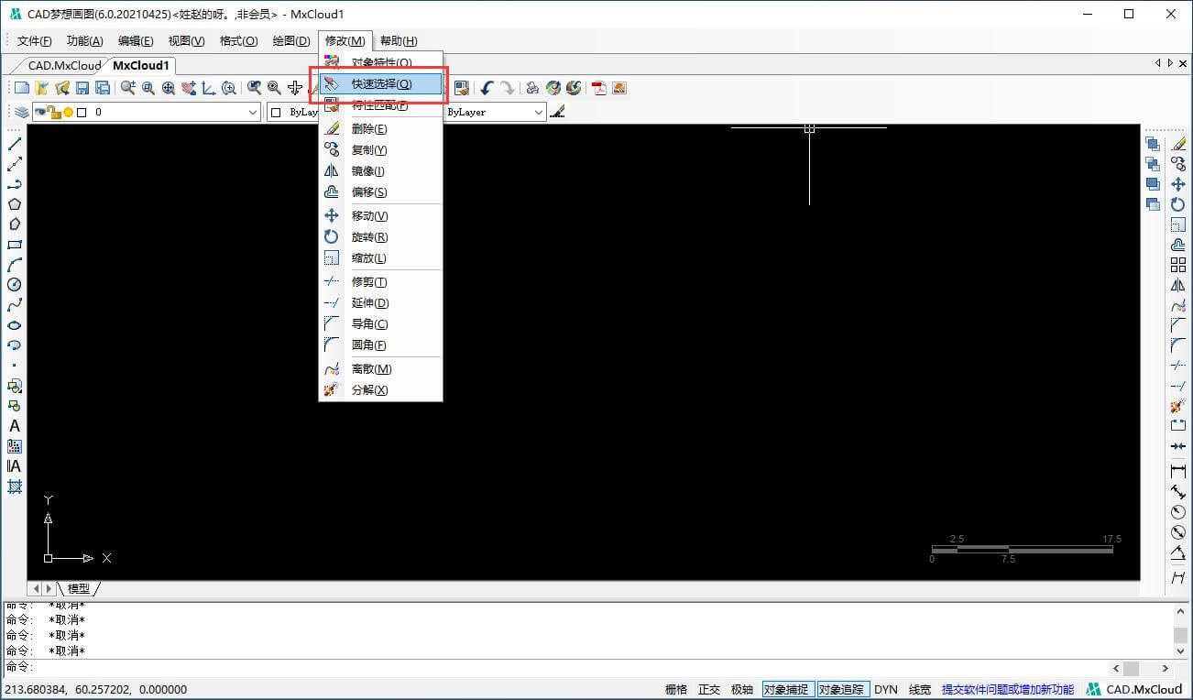1193x700 pixels.
Task: Switch to the CAD.MxCloud tab
Action: point(63,65)
